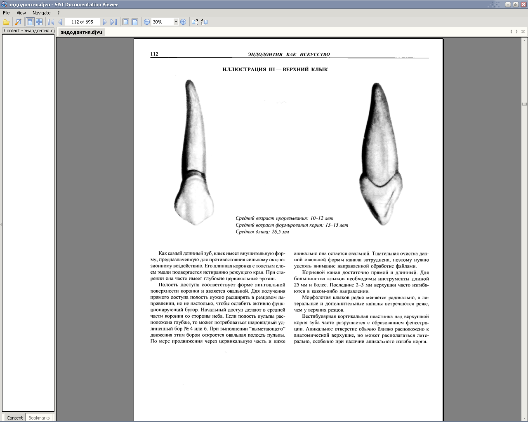
Task: Click the page number field '112 of 695'
Action: pyautogui.click(x=82, y=22)
